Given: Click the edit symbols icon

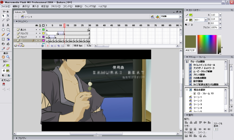Looking at the screenshot, I should point(158,17).
